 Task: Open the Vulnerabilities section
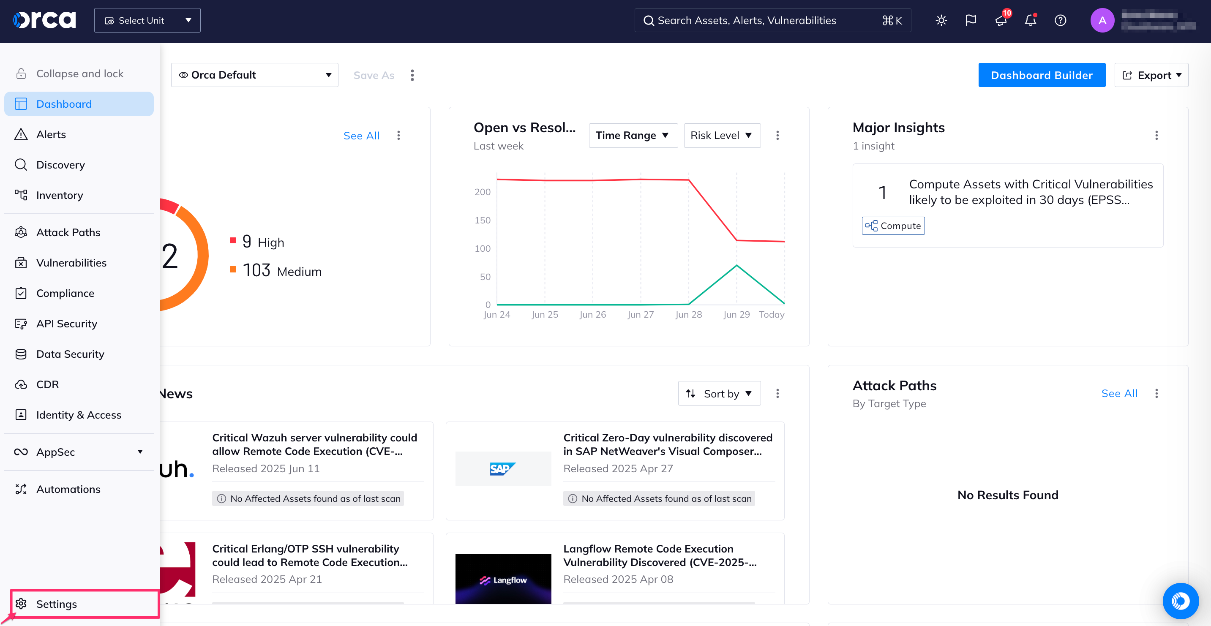point(71,262)
